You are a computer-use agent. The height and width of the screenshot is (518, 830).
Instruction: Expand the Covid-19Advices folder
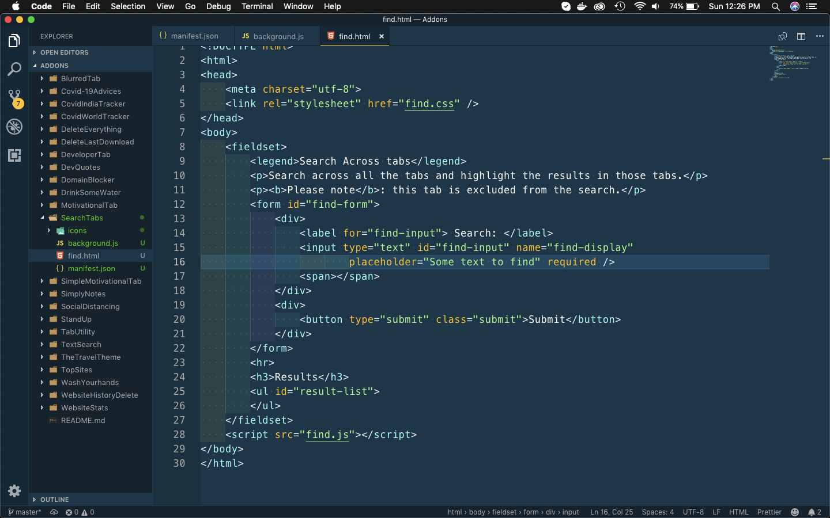click(x=90, y=91)
